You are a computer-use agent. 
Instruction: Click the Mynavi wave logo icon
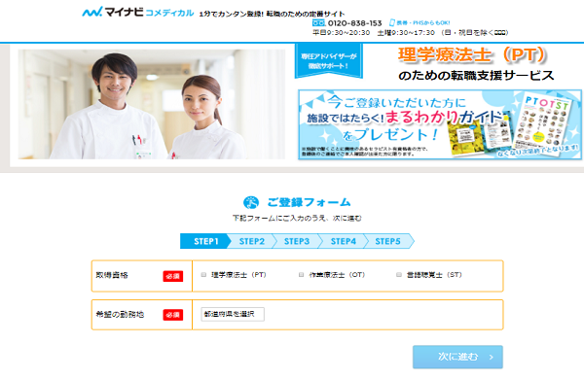[91, 12]
